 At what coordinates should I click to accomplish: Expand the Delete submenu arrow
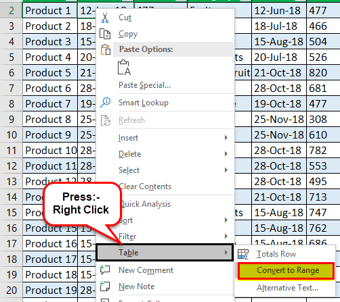coord(226,154)
